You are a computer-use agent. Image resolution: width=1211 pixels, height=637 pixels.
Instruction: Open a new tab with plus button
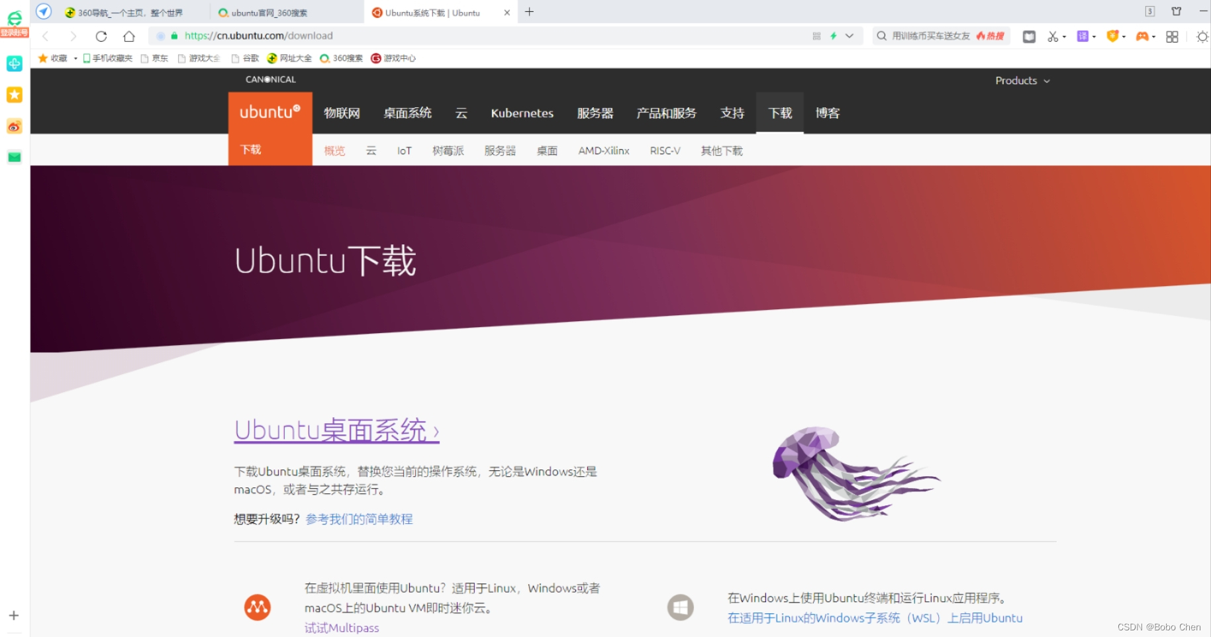(x=529, y=11)
